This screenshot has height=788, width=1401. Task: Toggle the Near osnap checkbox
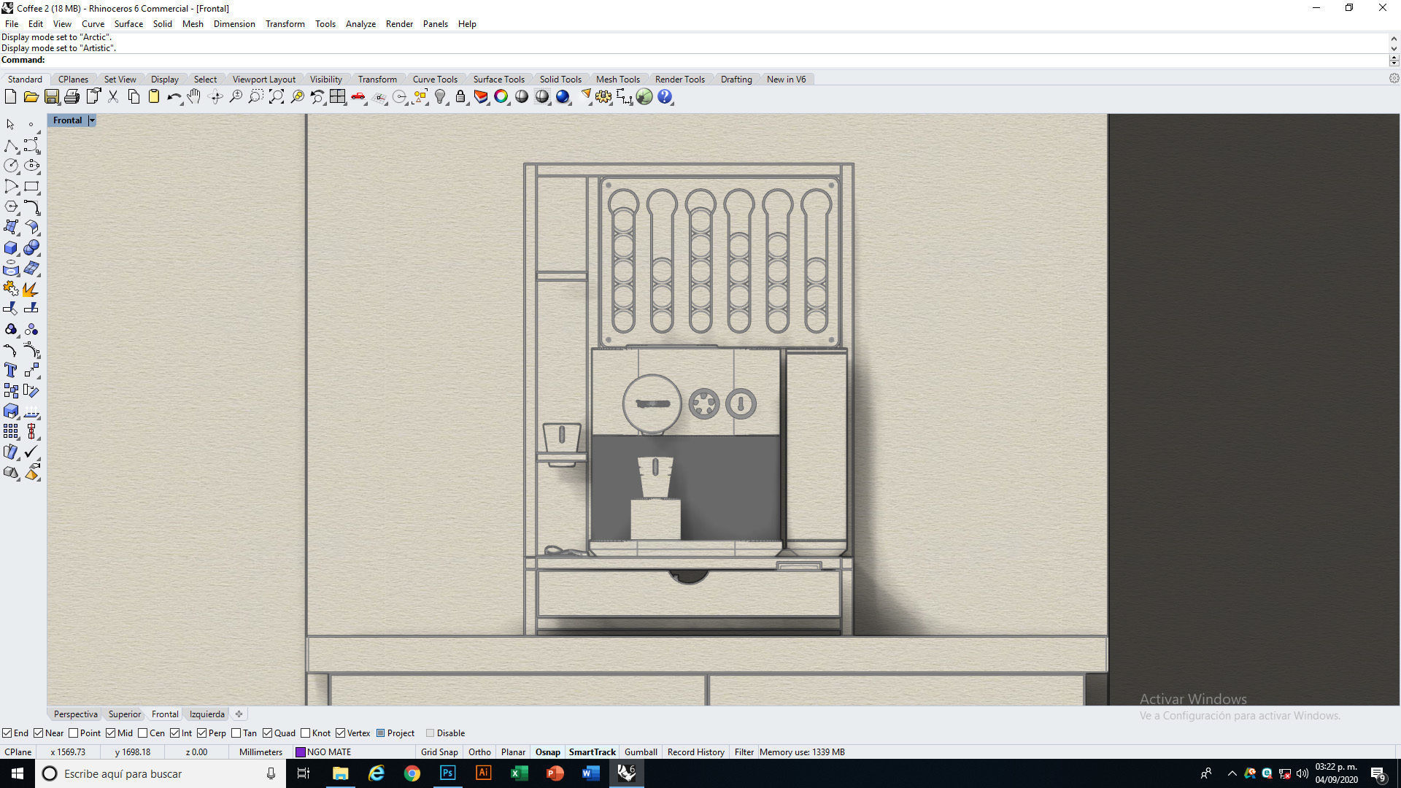tap(39, 733)
